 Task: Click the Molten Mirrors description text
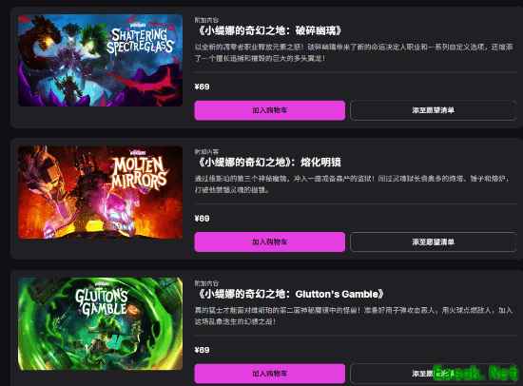click(x=352, y=184)
